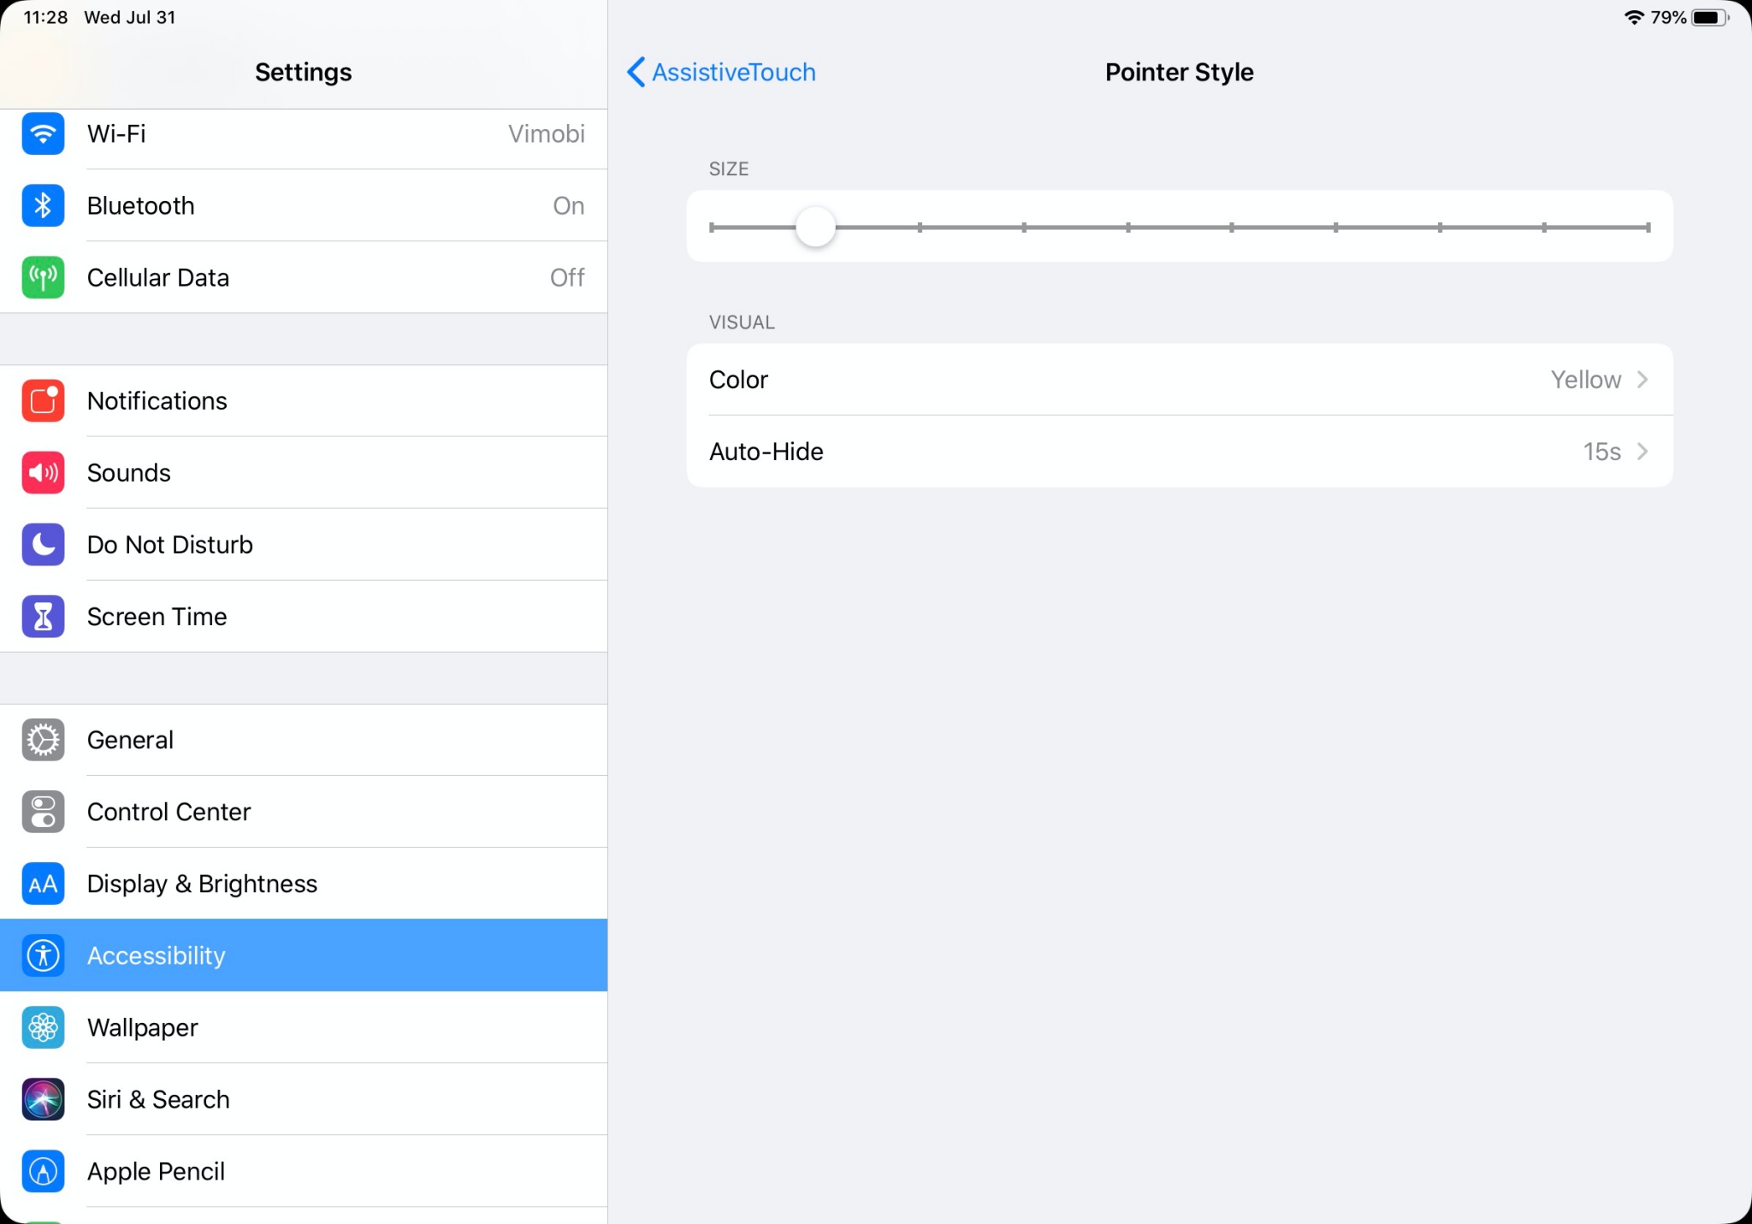Tap the Apple Pencil icon
The height and width of the screenshot is (1224, 1752).
(43, 1170)
